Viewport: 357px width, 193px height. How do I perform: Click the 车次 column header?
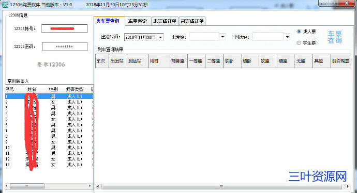click(x=102, y=61)
